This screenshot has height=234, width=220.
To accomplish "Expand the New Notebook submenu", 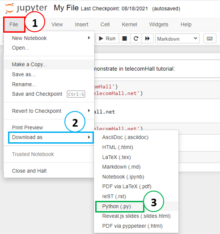I will pos(49,38).
